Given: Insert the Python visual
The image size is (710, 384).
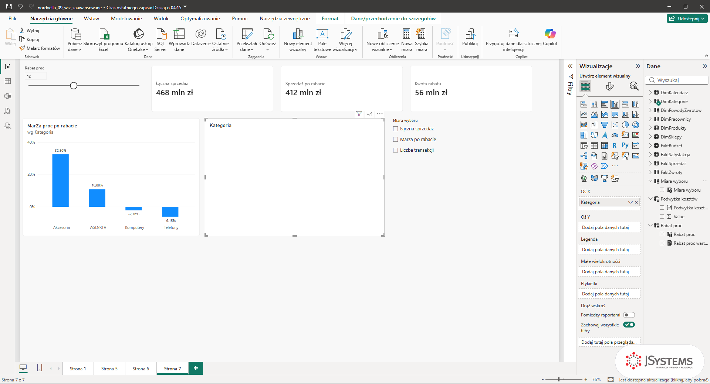Looking at the screenshot, I should coord(625,145).
